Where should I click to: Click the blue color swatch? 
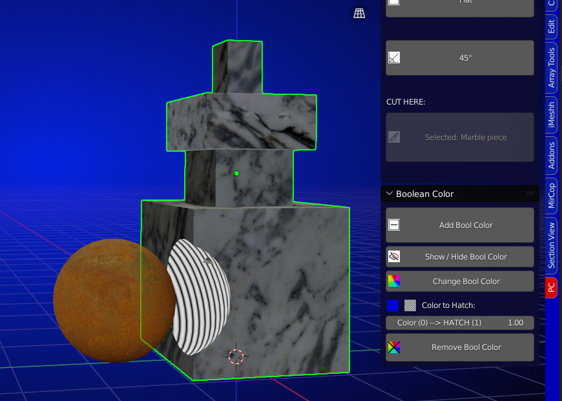point(393,305)
